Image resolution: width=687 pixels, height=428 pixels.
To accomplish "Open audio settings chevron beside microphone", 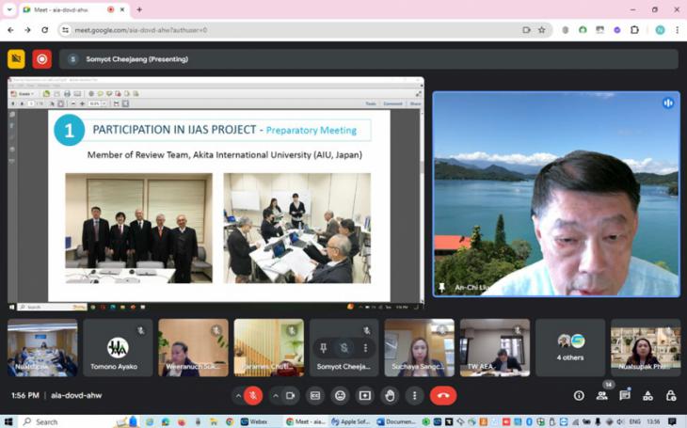I will pos(238,396).
